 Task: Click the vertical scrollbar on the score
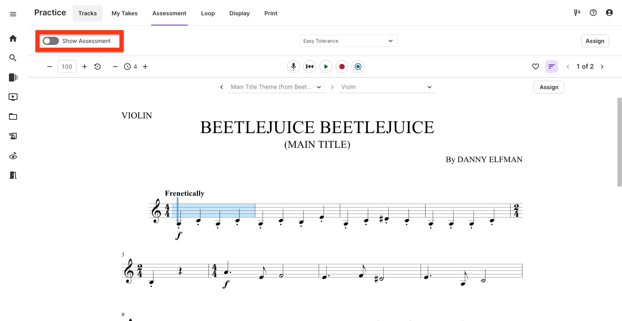[x=619, y=142]
